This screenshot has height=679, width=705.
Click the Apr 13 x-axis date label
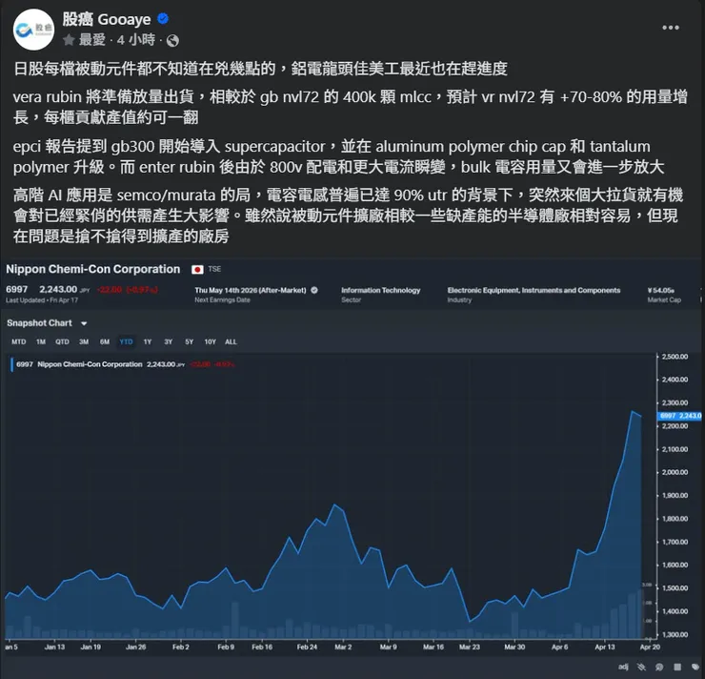[605, 647]
